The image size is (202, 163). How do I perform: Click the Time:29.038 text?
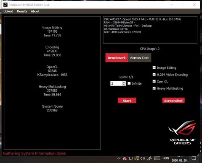[x=52, y=55]
